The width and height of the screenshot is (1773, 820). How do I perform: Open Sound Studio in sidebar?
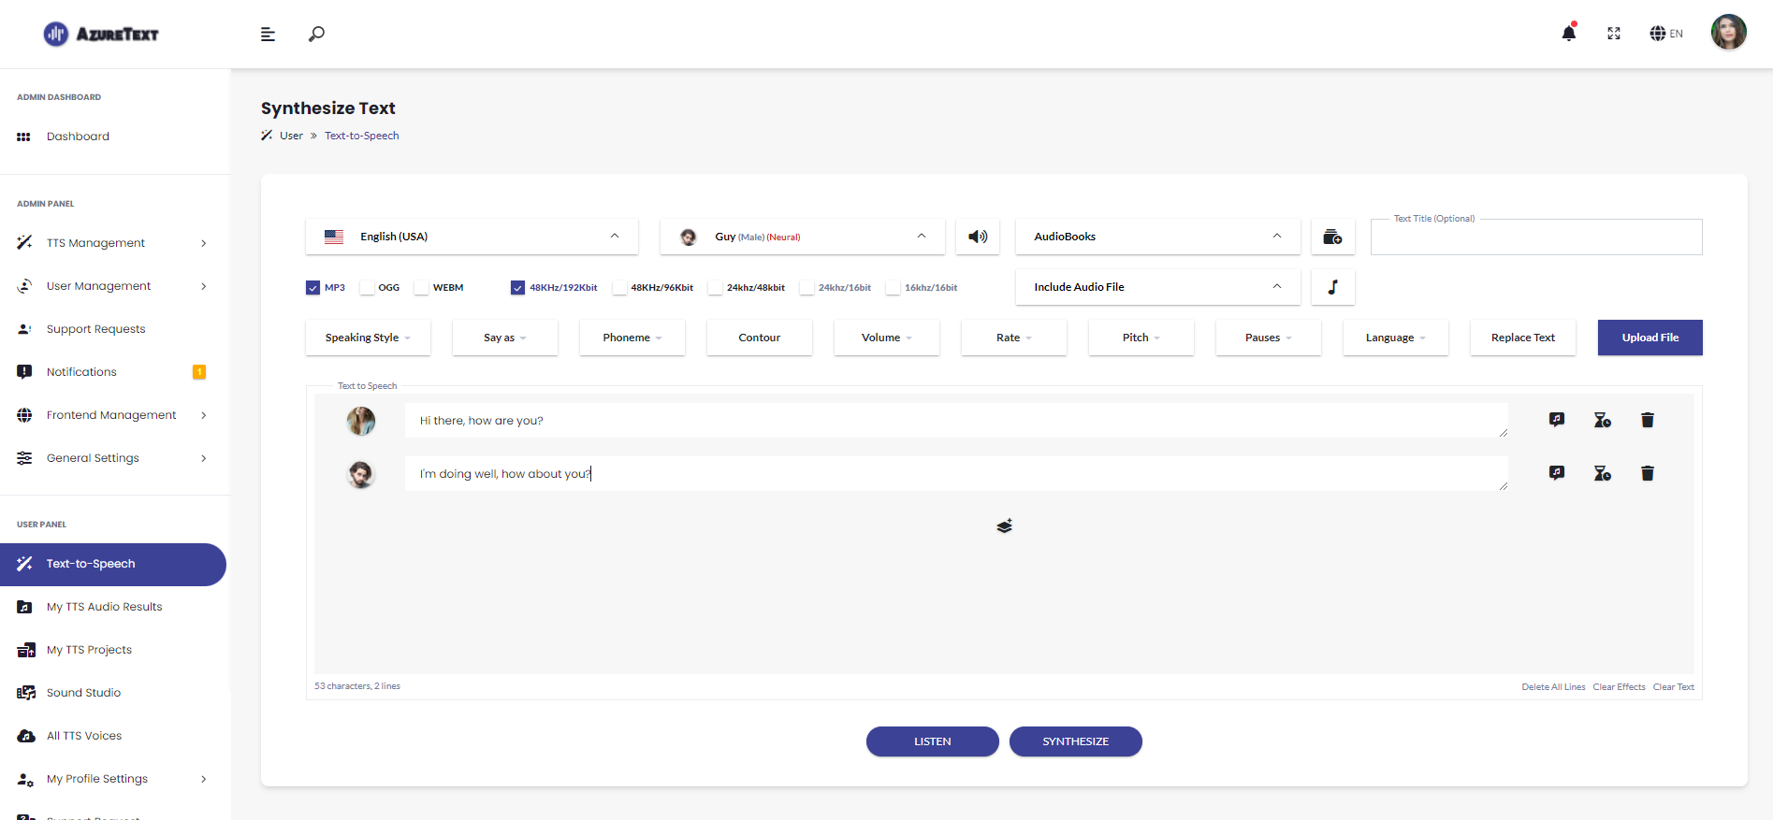(113, 693)
